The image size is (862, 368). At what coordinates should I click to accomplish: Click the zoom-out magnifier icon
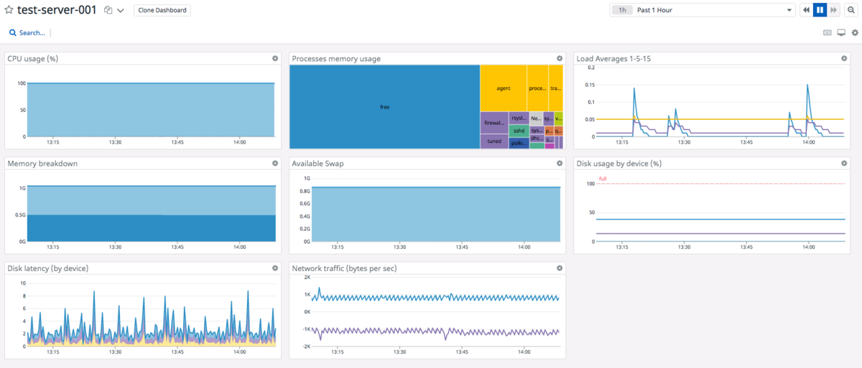point(851,10)
